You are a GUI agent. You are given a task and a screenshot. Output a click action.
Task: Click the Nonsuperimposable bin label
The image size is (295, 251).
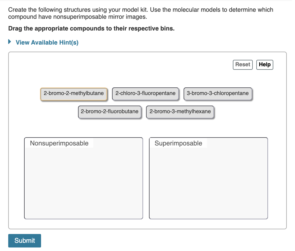coord(59,143)
